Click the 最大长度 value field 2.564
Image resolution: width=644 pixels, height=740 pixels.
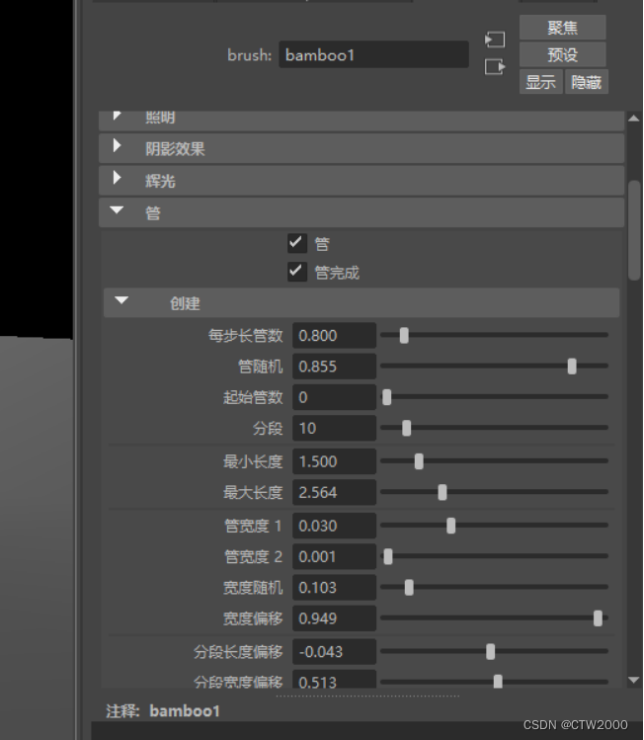pos(334,492)
